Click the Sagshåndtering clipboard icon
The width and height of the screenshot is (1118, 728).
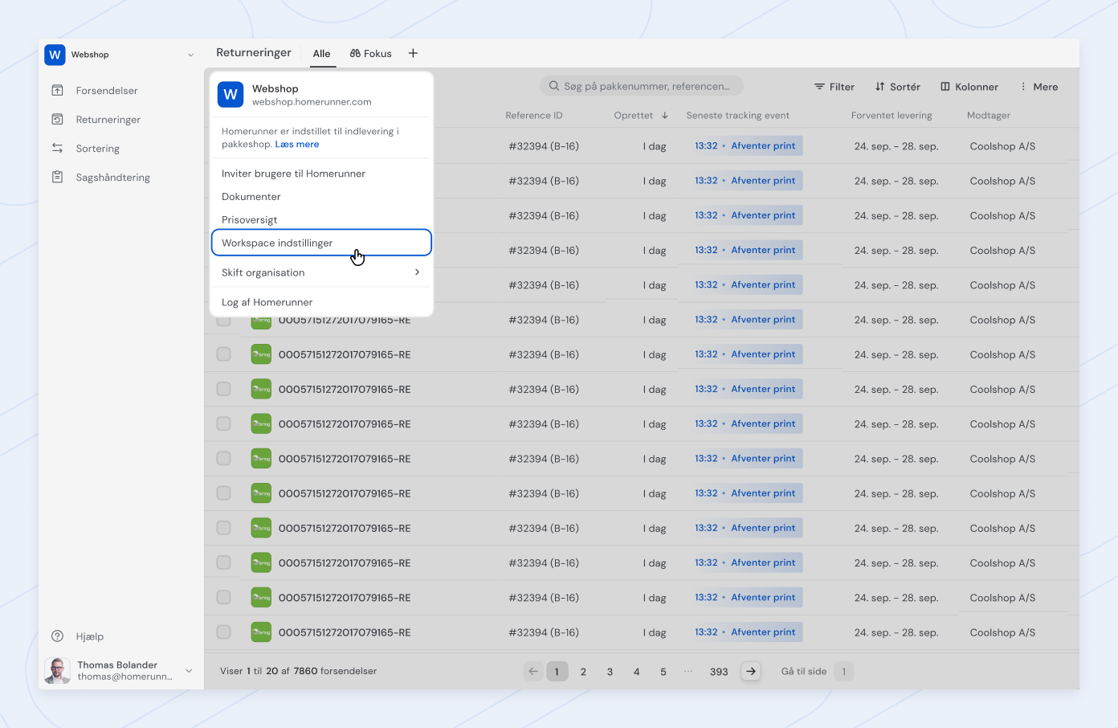[x=57, y=178]
